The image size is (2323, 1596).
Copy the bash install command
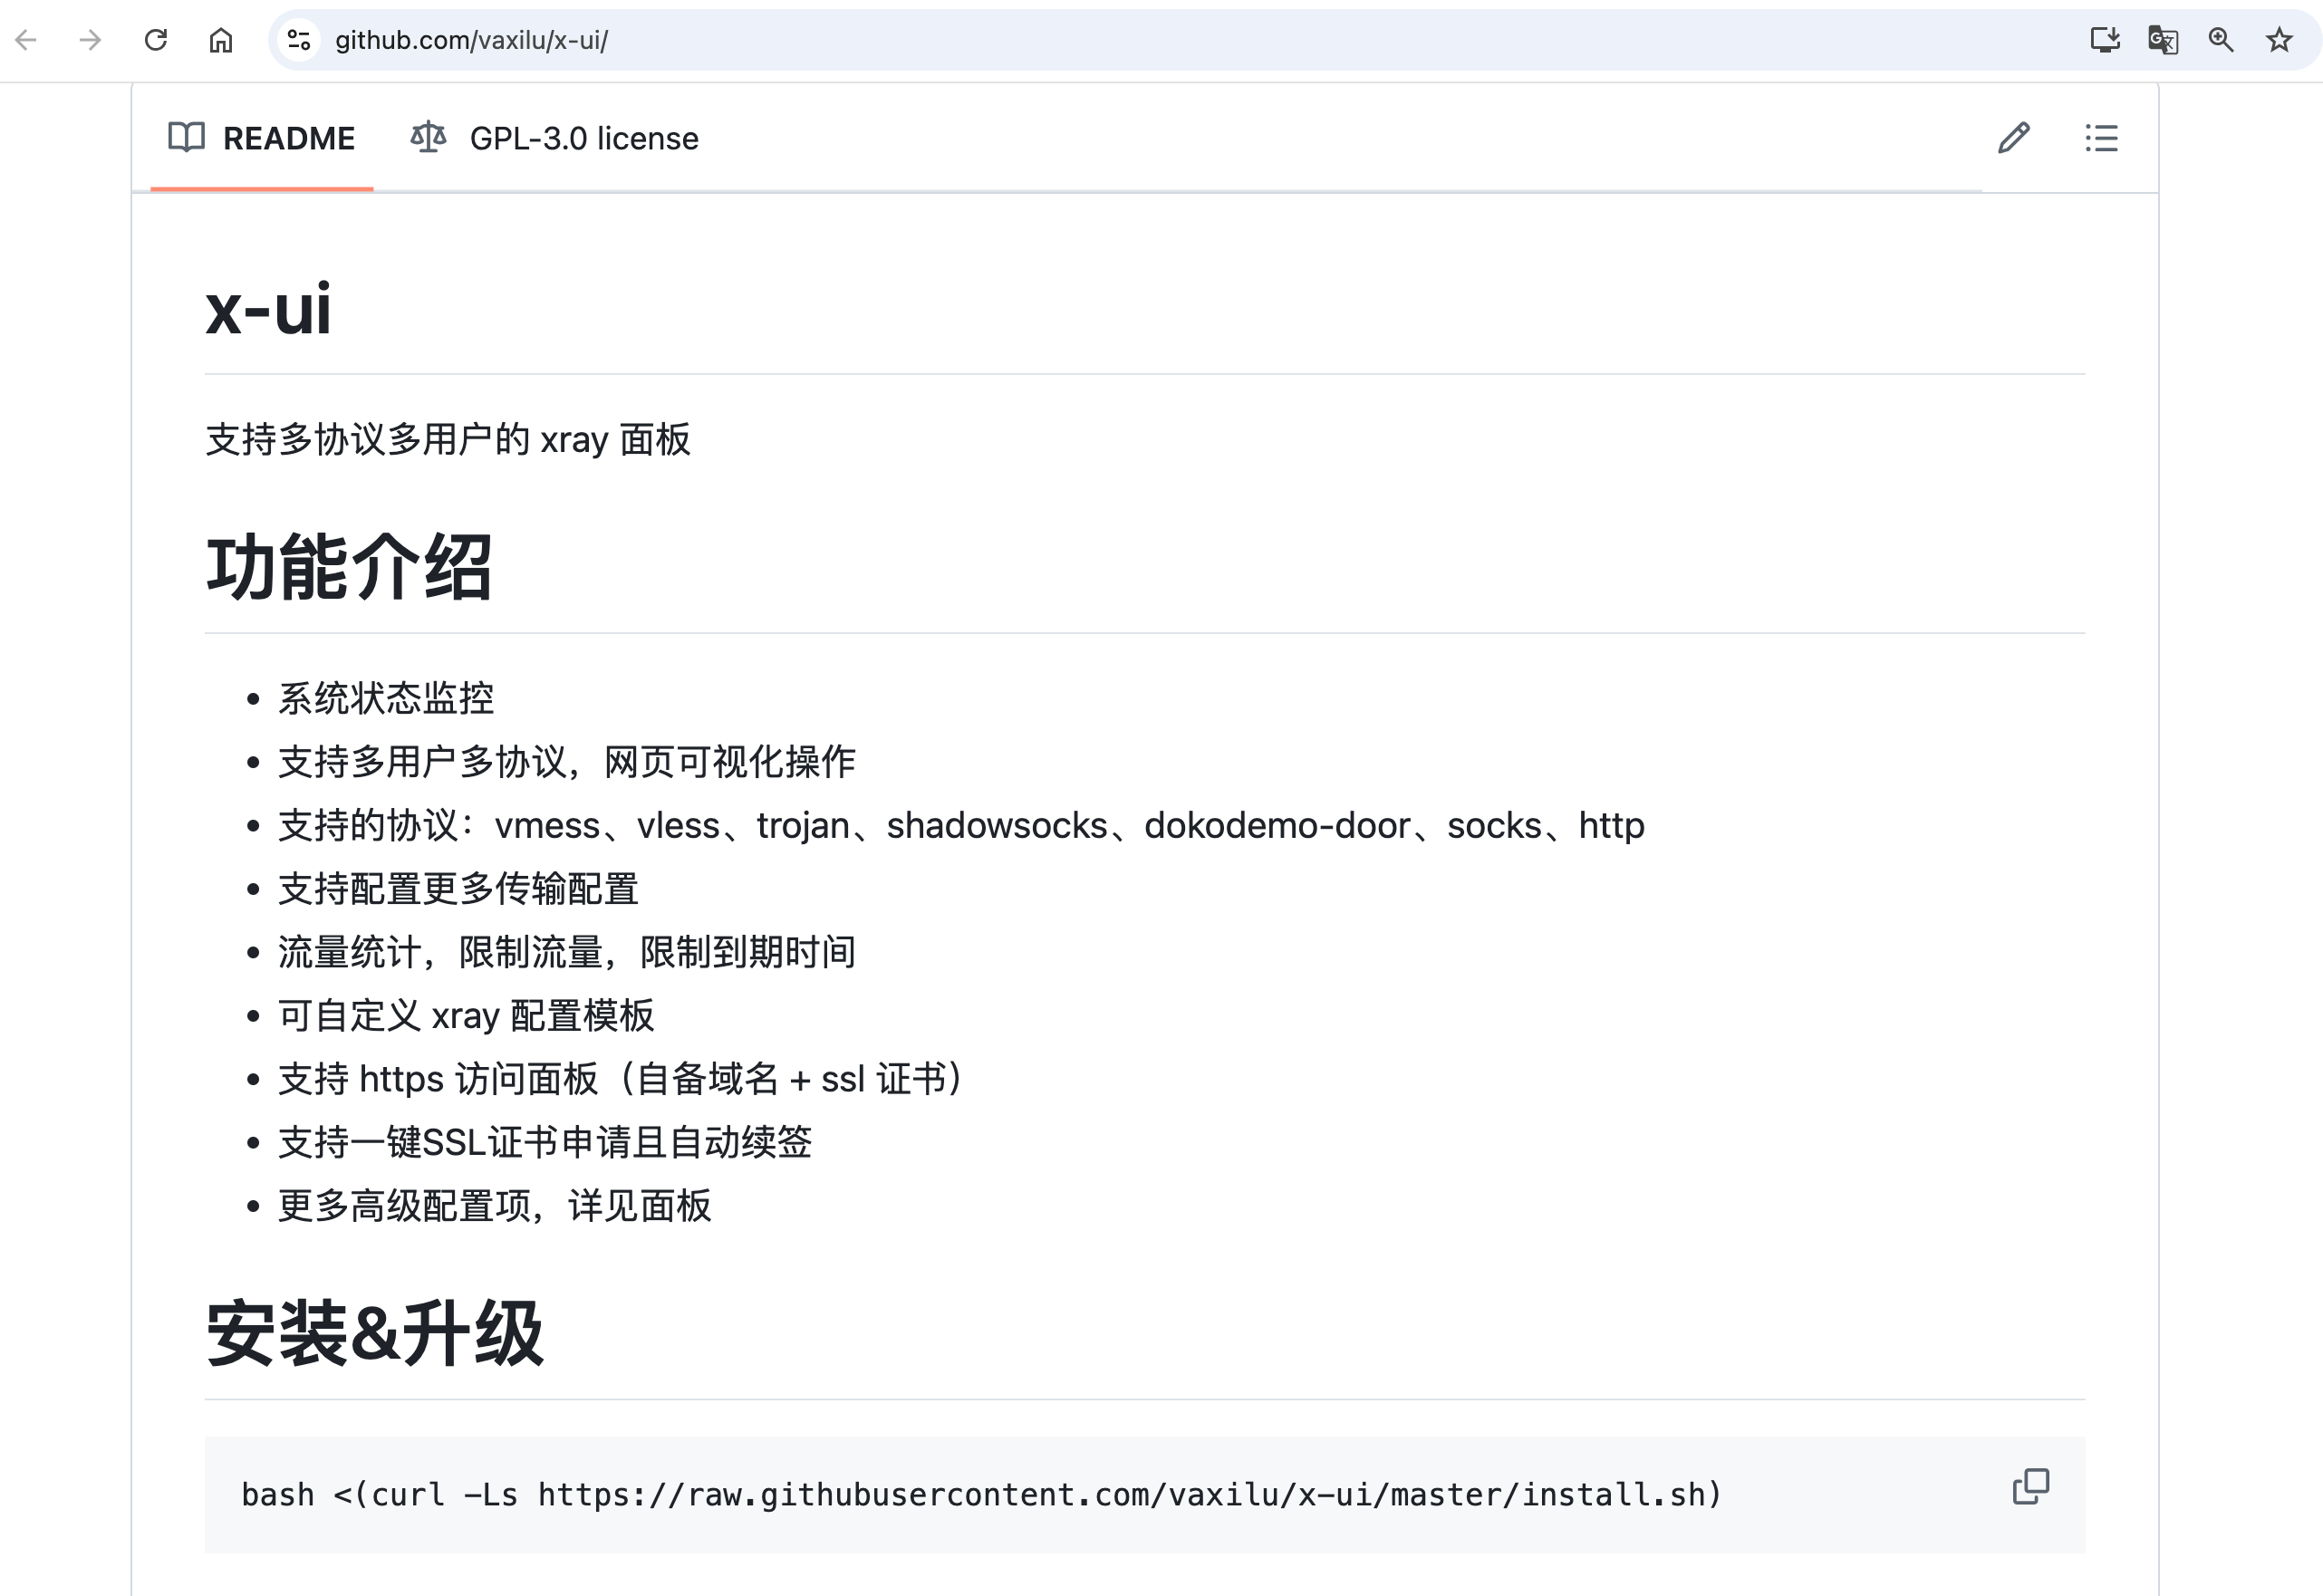coord(2030,1486)
